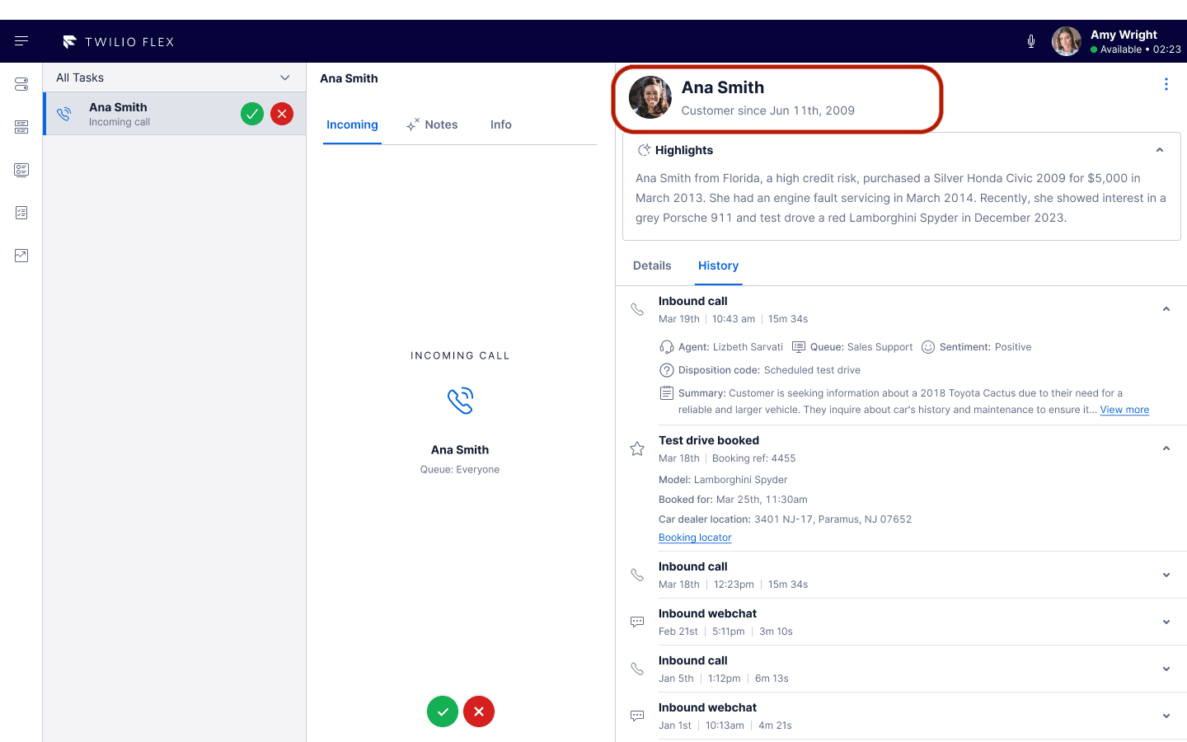Reject Ana Smith call in task list
The width and height of the screenshot is (1187, 742).
click(x=282, y=114)
